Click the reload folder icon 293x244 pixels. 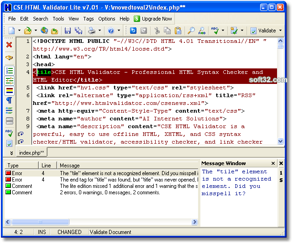click(x=55, y=31)
